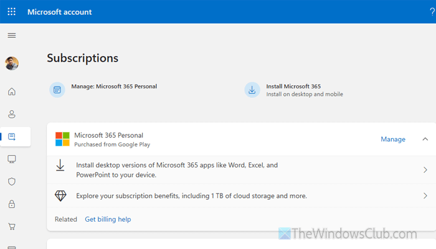Open Manage: Microsoft 365 Personal shortcut
436x249 pixels.
pos(114,87)
